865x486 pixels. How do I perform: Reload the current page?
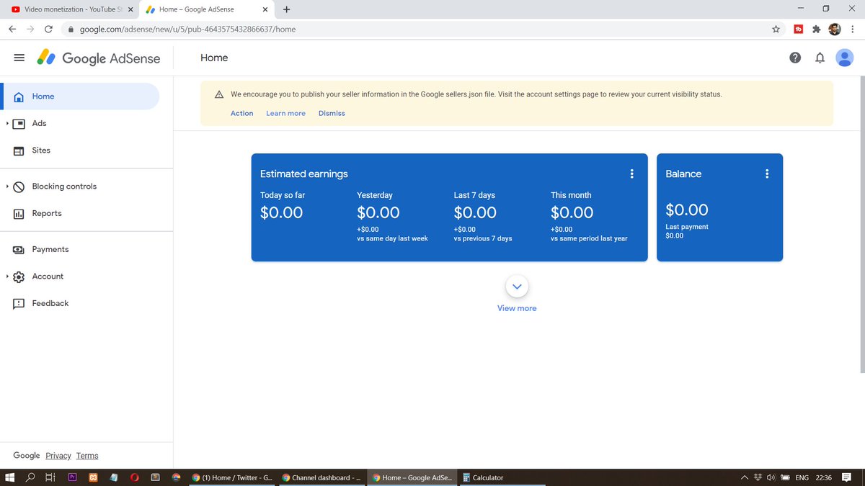pos(48,29)
